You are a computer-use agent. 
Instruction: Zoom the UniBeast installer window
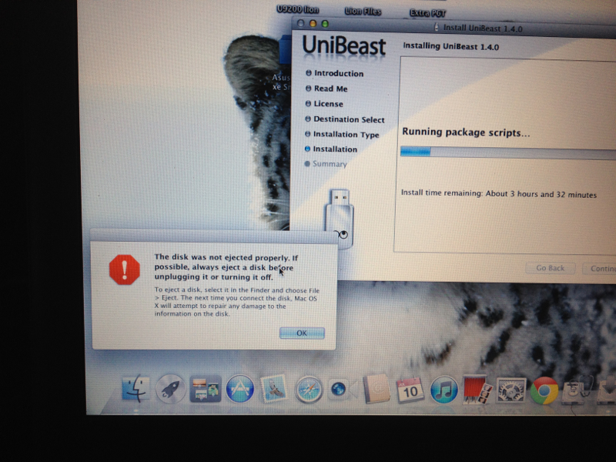325,24
